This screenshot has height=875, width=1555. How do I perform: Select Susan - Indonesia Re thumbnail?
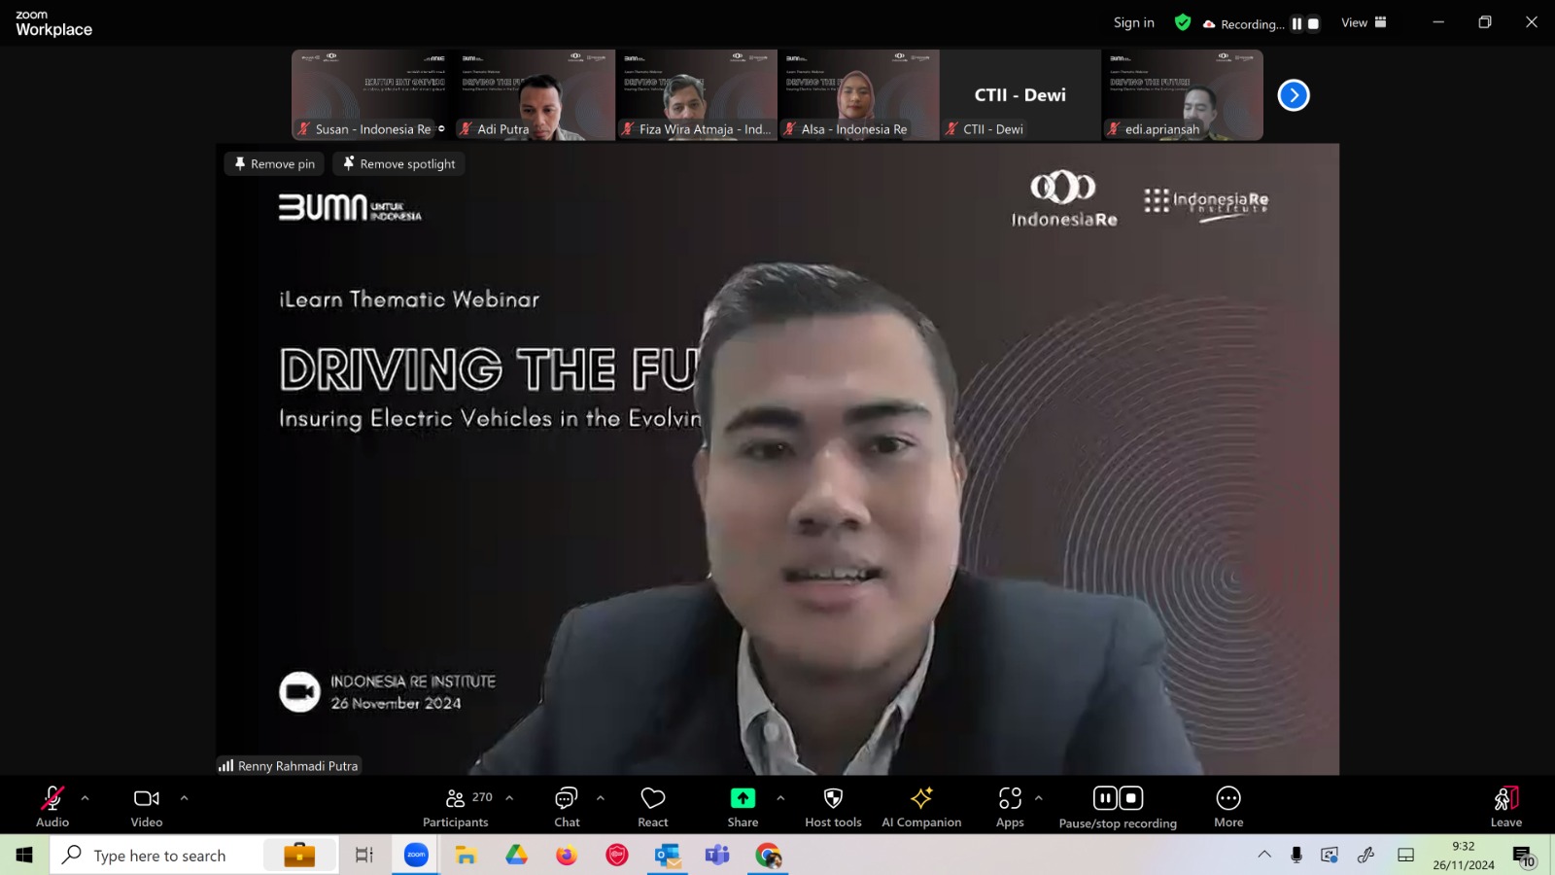pos(372,95)
